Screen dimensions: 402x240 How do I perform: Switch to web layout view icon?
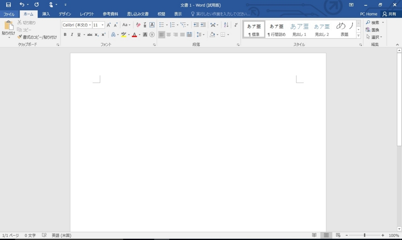(338, 235)
